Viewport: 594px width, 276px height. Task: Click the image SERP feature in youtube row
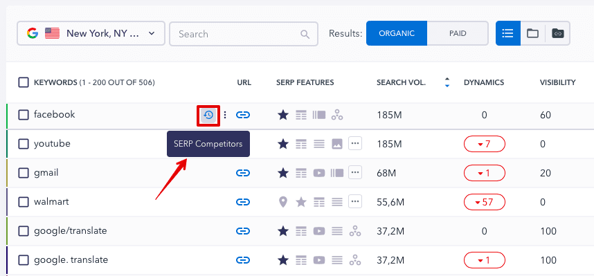click(x=336, y=144)
